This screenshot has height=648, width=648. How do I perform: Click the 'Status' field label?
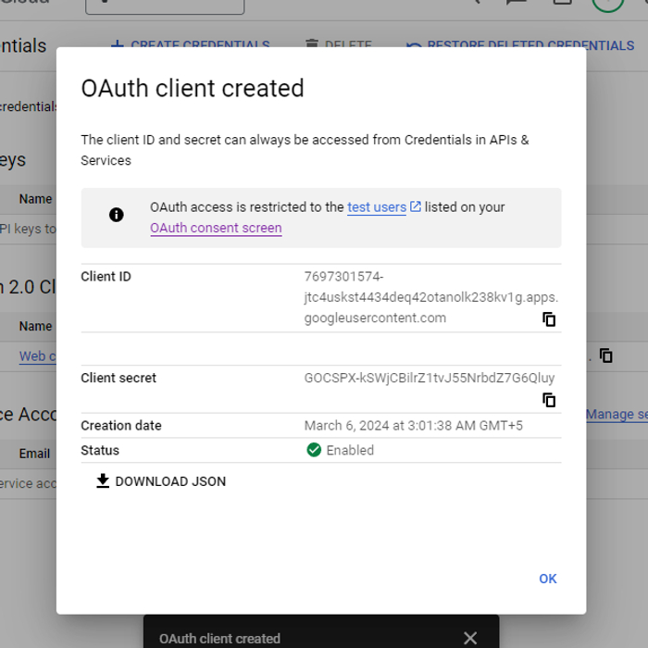coord(100,450)
